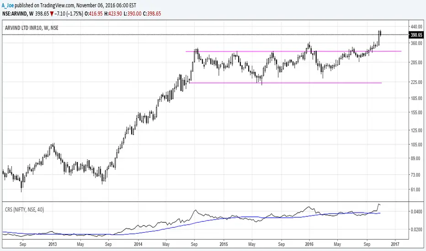Click the 225.00 price axis label
The width and height of the screenshot is (426, 251).
416,82
